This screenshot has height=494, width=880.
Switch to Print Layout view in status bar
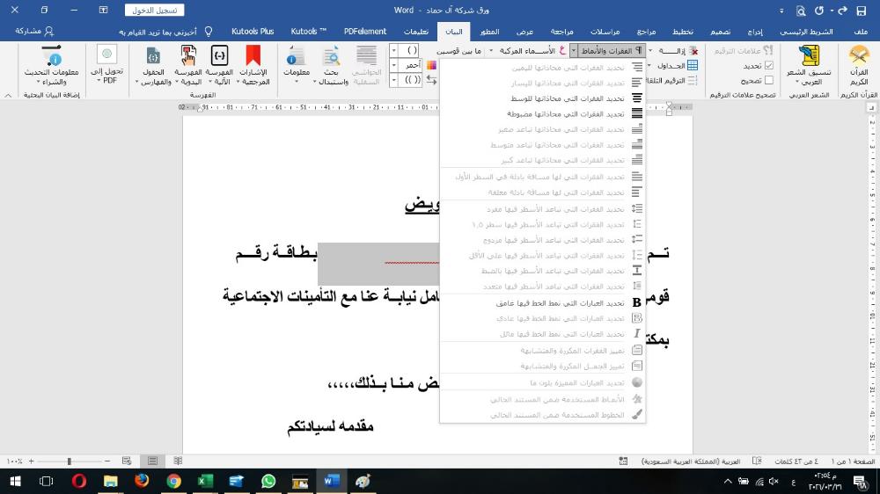click(x=152, y=461)
